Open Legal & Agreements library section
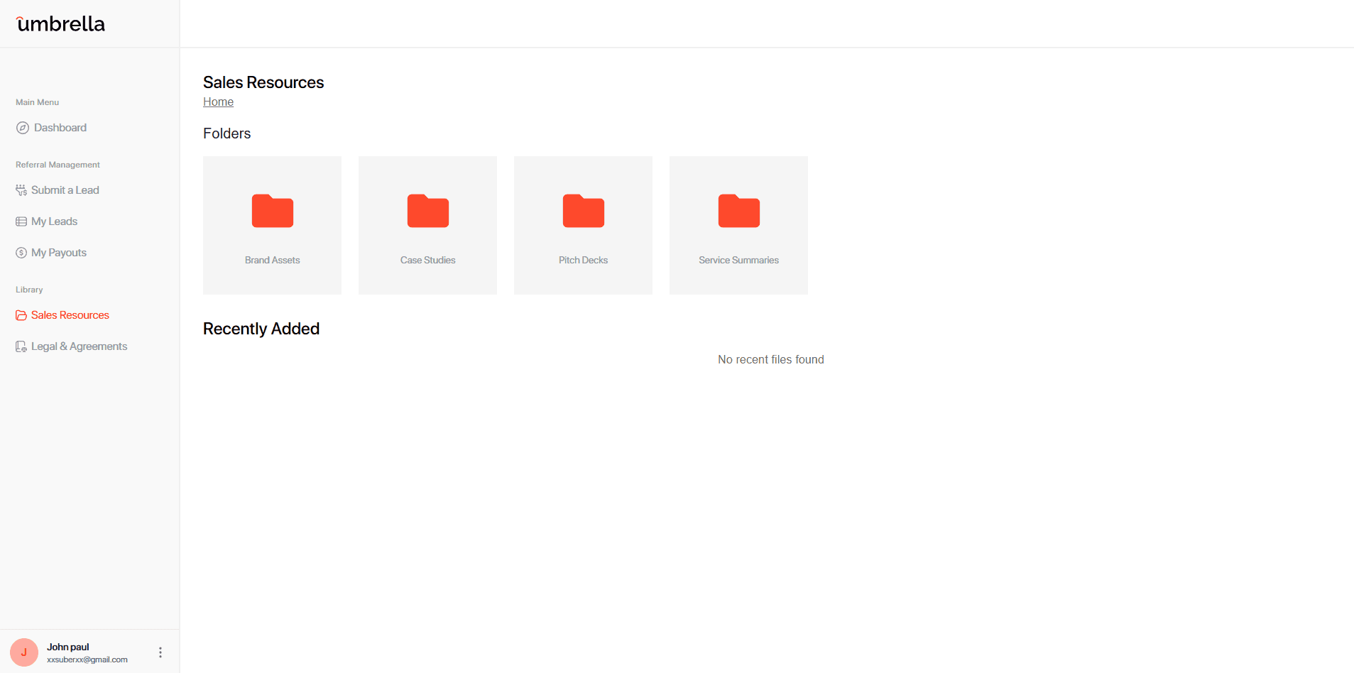This screenshot has height=673, width=1354. click(x=80, y=346)
